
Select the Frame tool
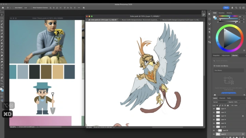coord(2,31)
